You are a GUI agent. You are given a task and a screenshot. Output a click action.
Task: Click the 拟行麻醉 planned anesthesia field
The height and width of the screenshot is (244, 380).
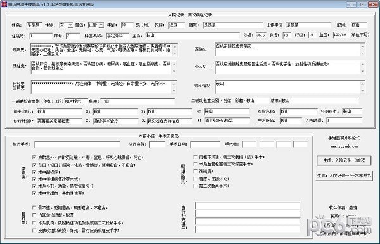[157, 144]
